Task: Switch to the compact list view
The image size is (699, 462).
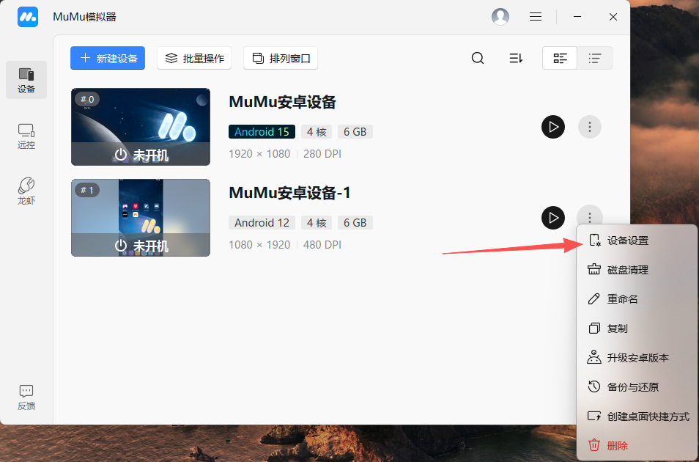Action: click(595, 58)
